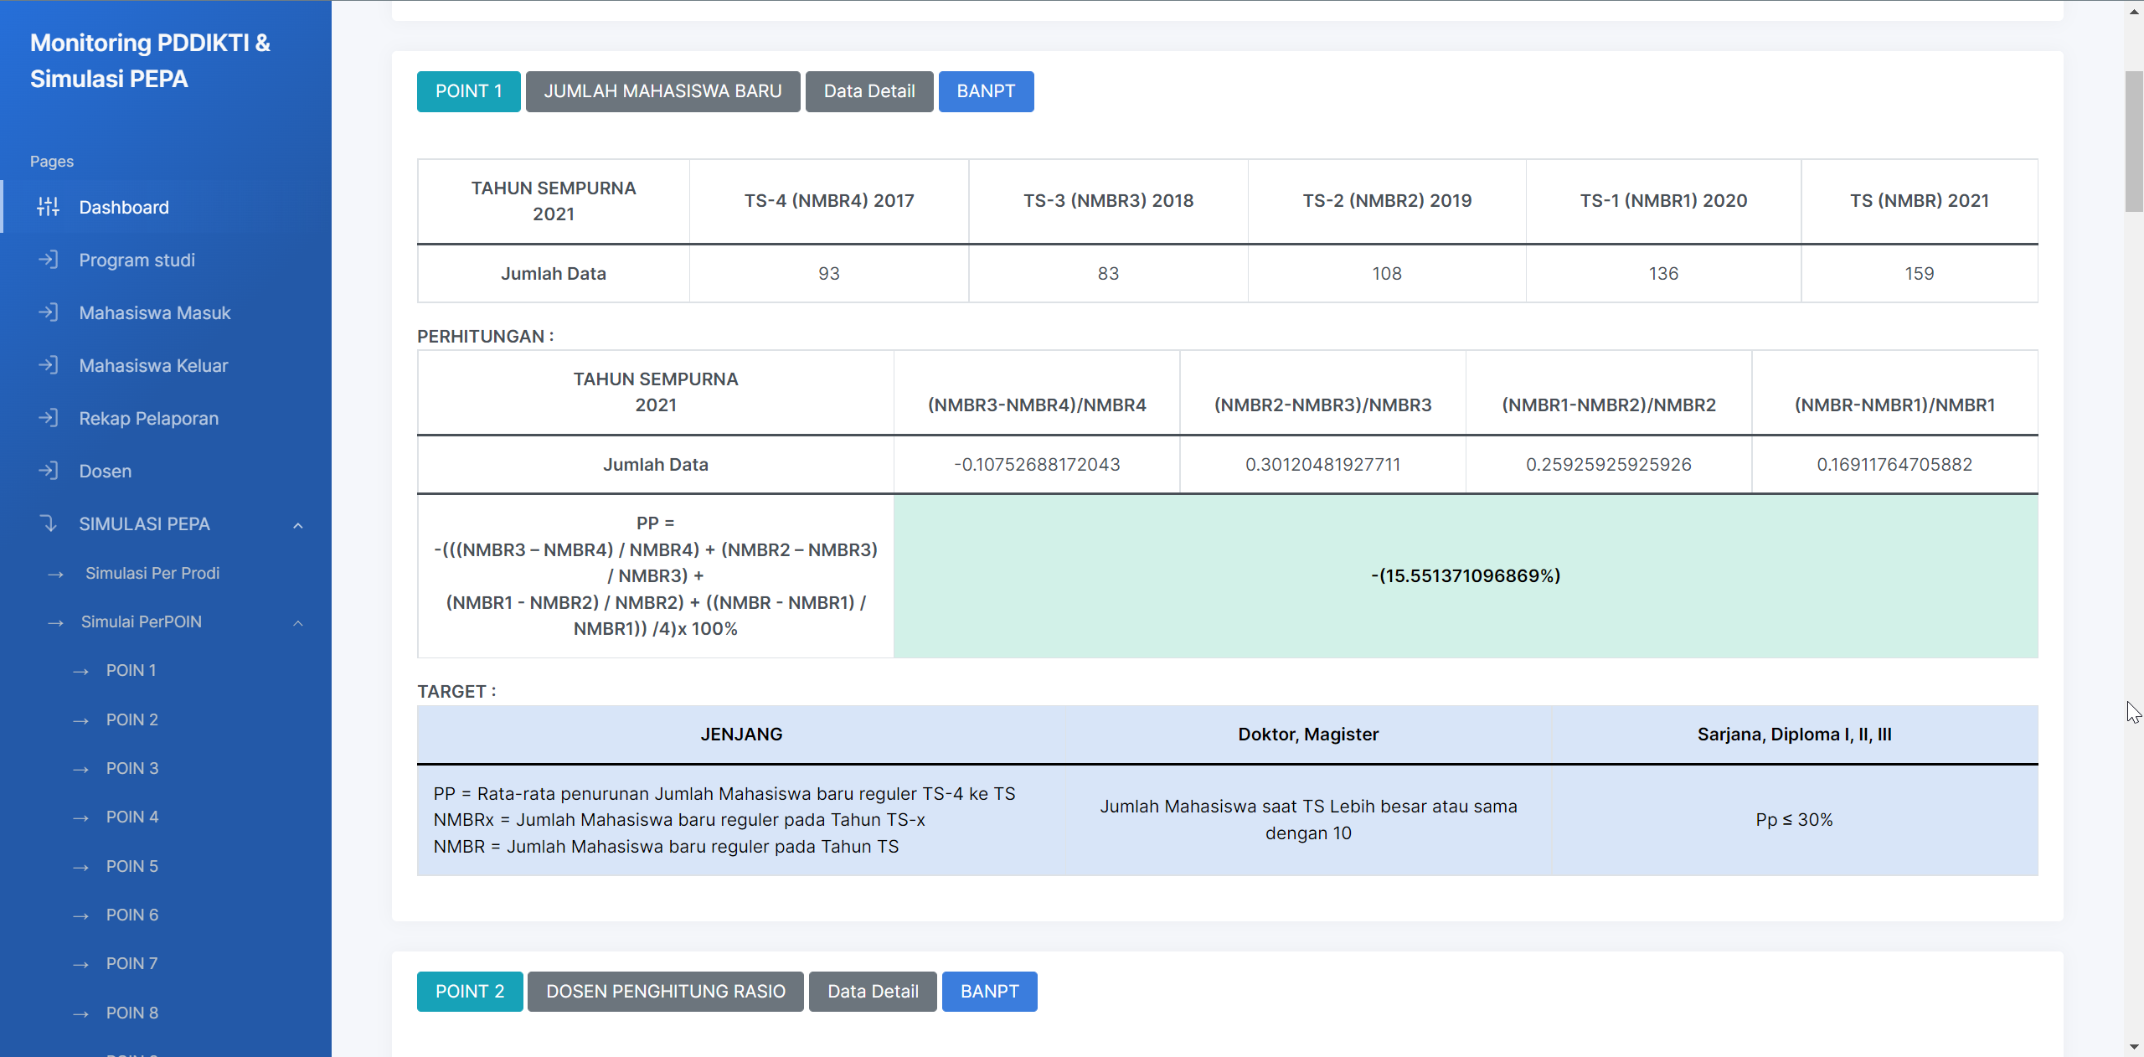Click DOSEN PENGHITUNG RASIO button
Screen dimensions: 2144x1057
[665, 992]
